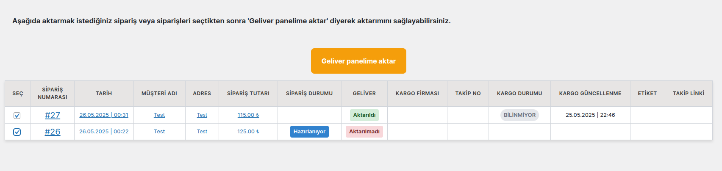Open address link Test in order #27 row
The image size is (722, 171).
[x=202, y=115]
